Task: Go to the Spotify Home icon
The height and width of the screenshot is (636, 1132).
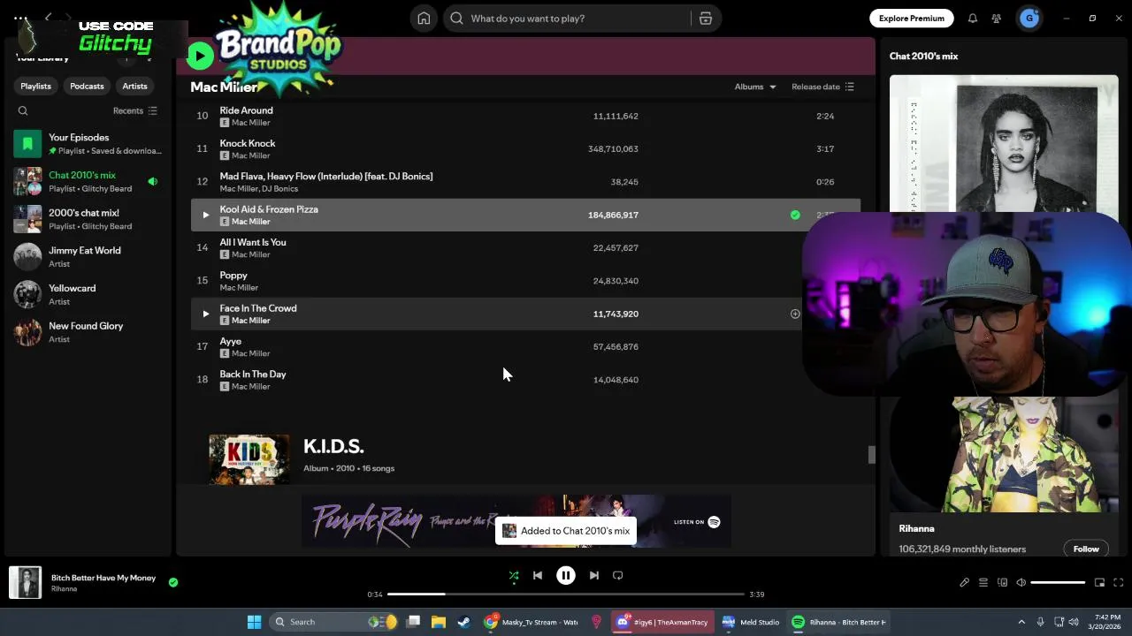Action: [x=424, y=19]
